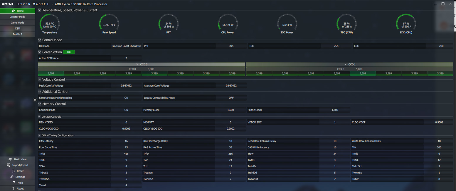456x191 pixels.
Task: Click the AMD logo in title bar
Action: coord(7,4)
